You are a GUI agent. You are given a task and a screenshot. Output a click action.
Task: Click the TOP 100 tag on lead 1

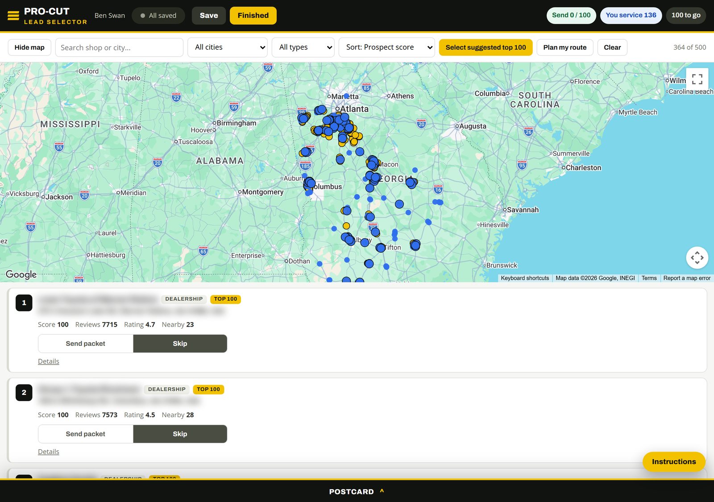tap(225, 299)
